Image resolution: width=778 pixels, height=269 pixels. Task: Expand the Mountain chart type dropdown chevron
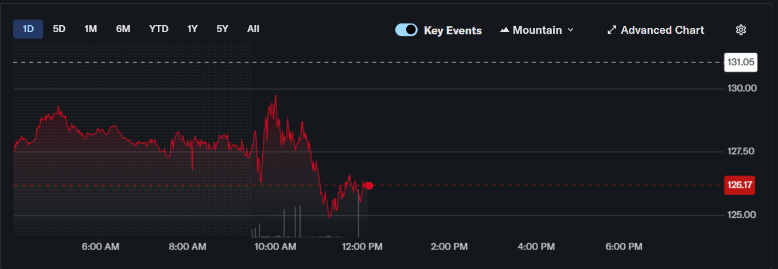click(x=570, y=30)
